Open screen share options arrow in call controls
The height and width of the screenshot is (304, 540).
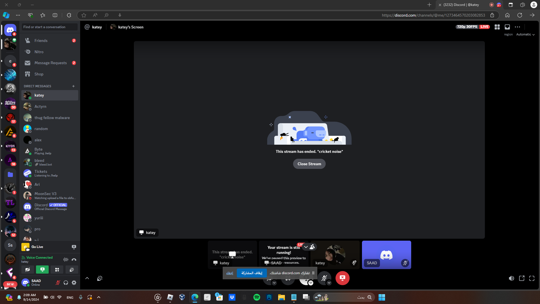pyautogui.click(x=311, y=283)
